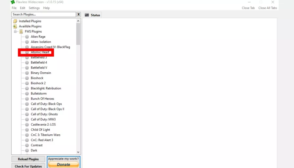This screenshot has height=168, width=294.
Task: Select the Bunch Of Heroes plugin
Action: (42, 99)
